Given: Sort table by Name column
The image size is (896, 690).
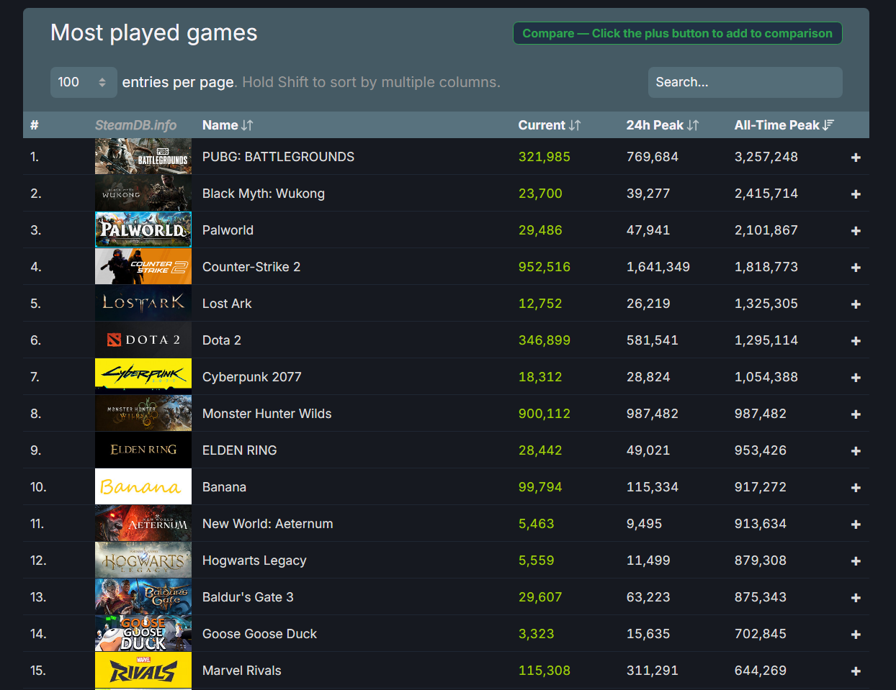Looking at the screenshot, I should point(227,125).
